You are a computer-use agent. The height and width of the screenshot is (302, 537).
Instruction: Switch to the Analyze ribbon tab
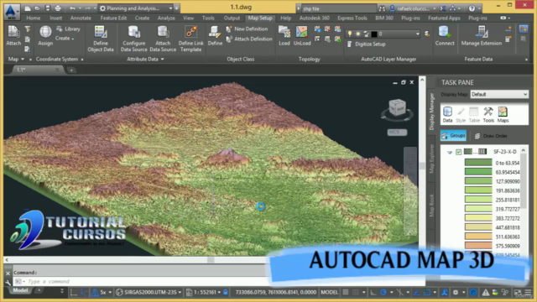tap(166, 18)
